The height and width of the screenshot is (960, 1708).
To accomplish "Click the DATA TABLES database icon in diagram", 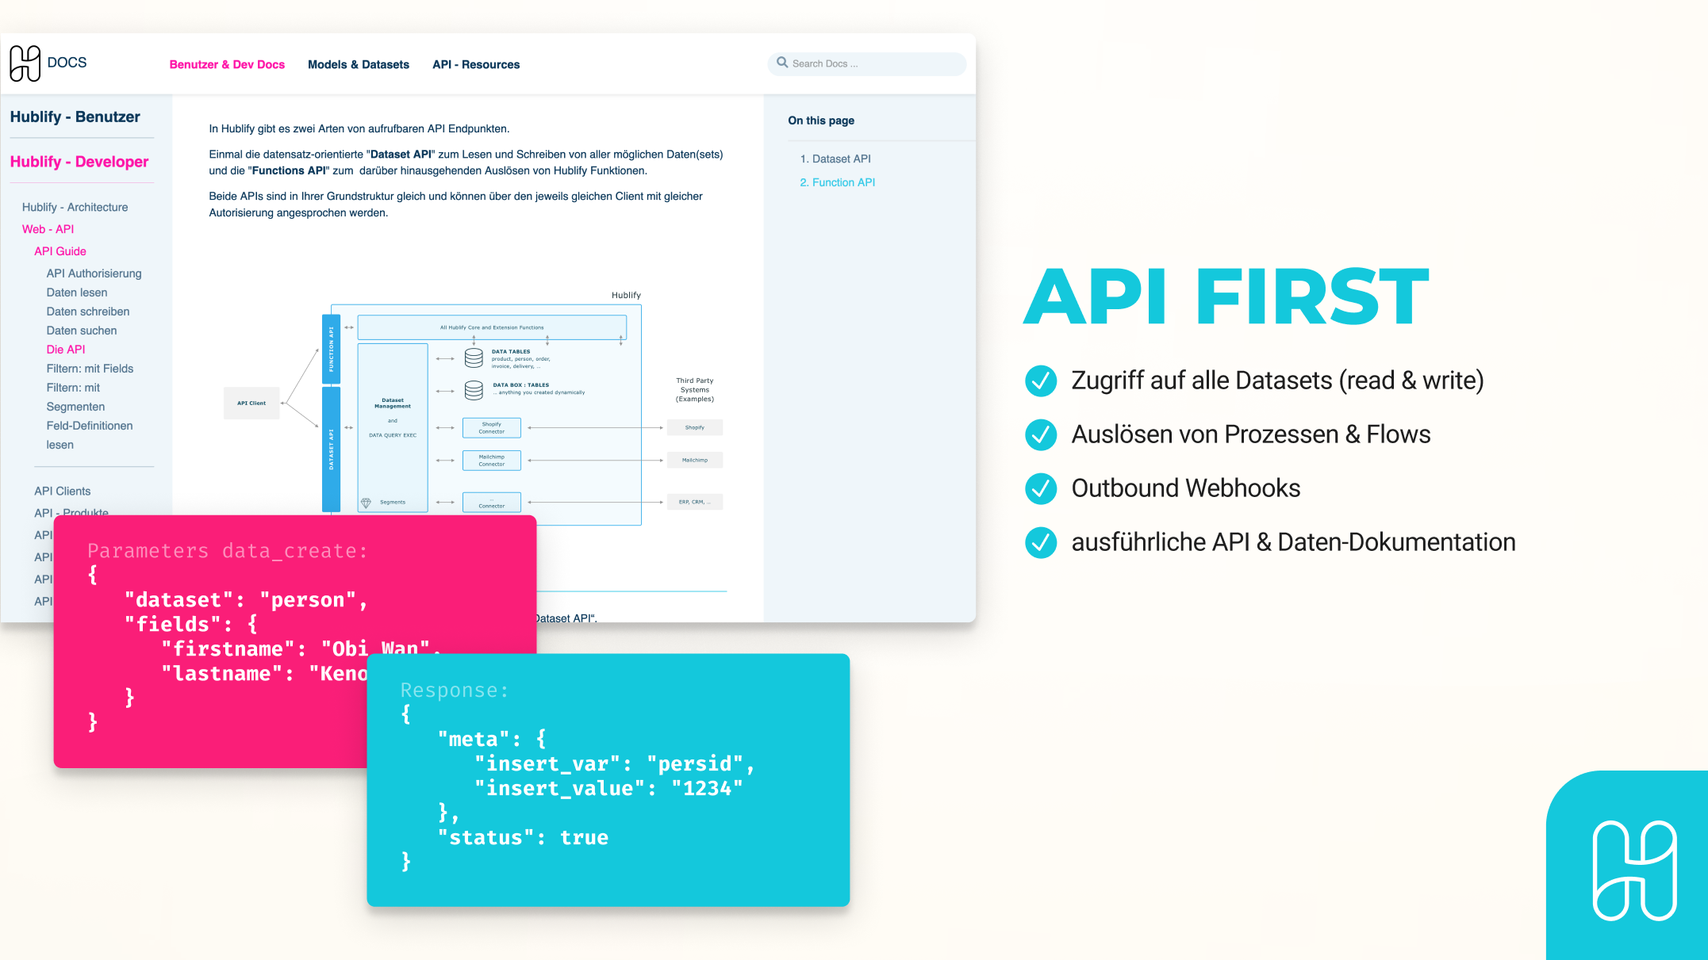I will [x=474, y=357].
